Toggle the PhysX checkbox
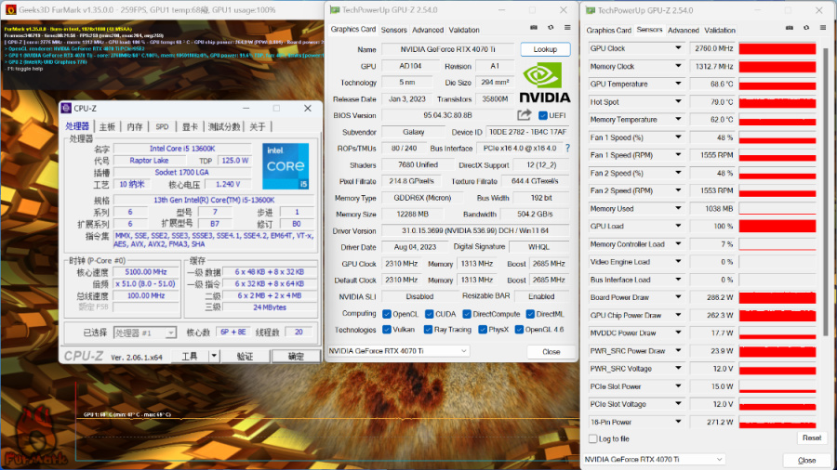The width and height of the screenshot is (837, 470). tap(483, 330)
